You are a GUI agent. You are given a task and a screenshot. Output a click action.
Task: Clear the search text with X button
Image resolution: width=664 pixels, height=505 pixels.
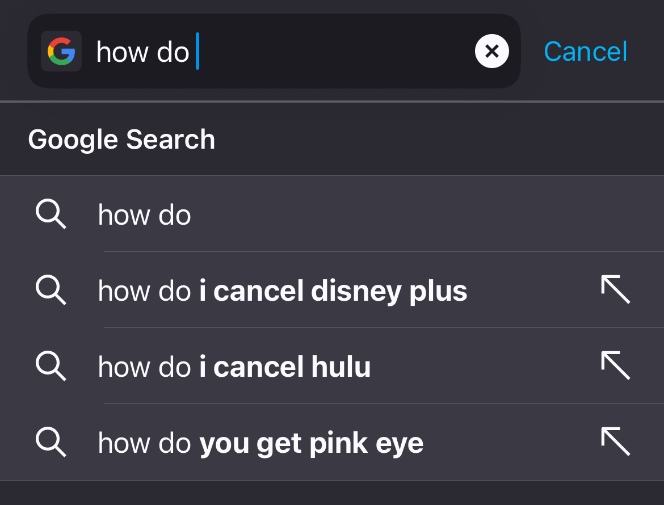tap(491, 51)
